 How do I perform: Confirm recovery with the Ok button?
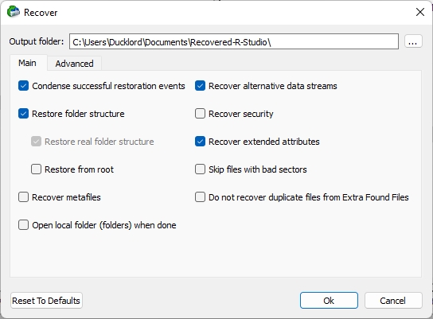[x=329, y=301]
